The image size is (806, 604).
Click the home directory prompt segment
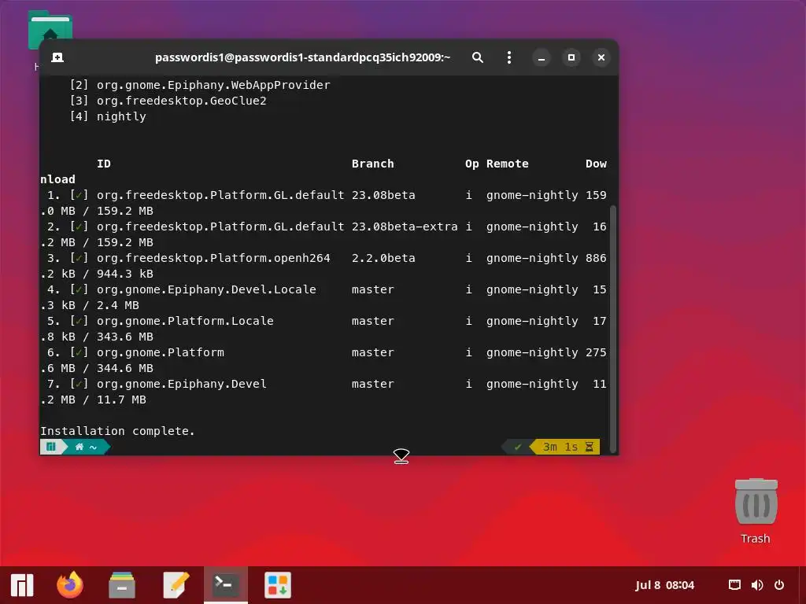click(86, 447)
